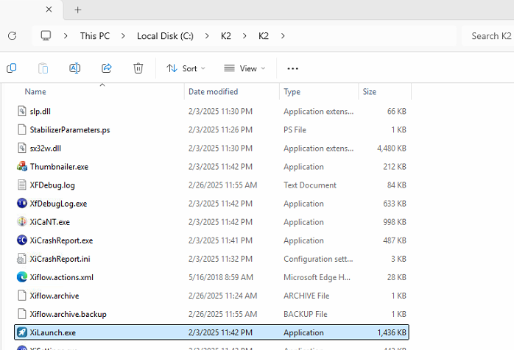The height and width of the screenshot is (350, 514).
Task: Go to first K2 folder in breadcrumb
Action: 226,36
